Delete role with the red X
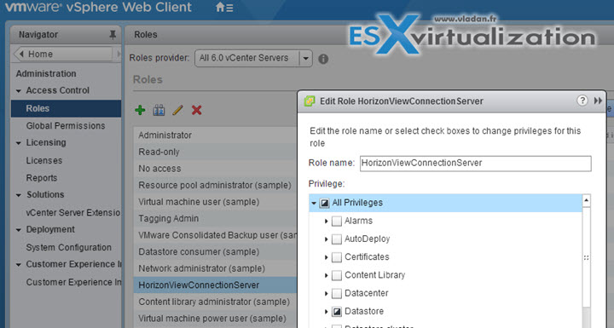 coord(196,111)
